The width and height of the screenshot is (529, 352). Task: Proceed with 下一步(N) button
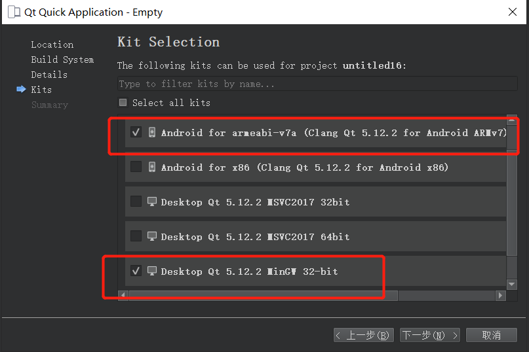(x=430, y=335)
